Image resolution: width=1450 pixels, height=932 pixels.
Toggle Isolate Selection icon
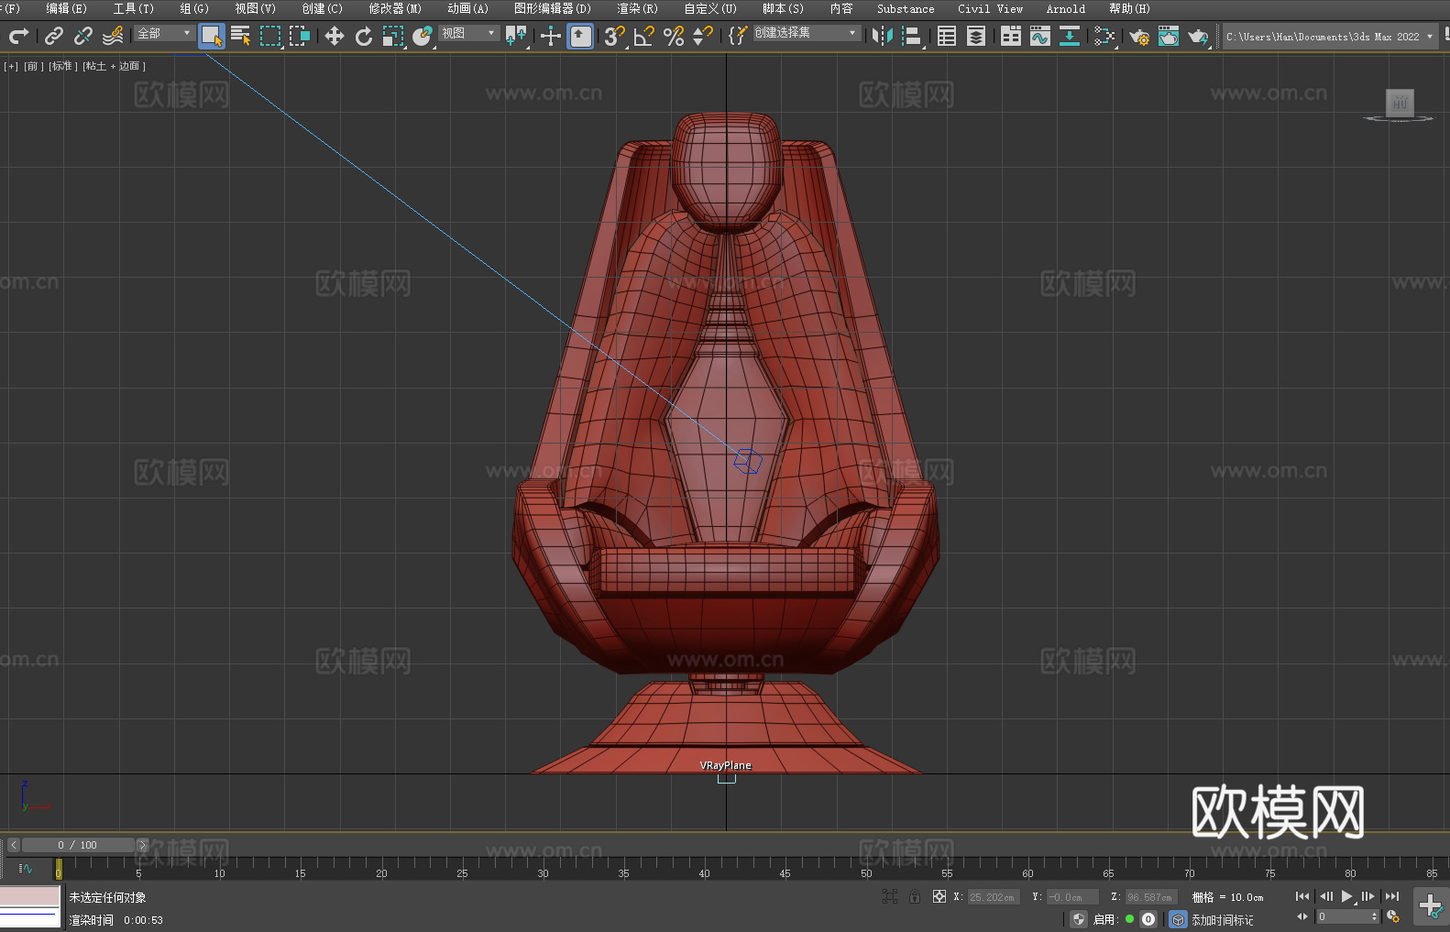click(890, 897)
